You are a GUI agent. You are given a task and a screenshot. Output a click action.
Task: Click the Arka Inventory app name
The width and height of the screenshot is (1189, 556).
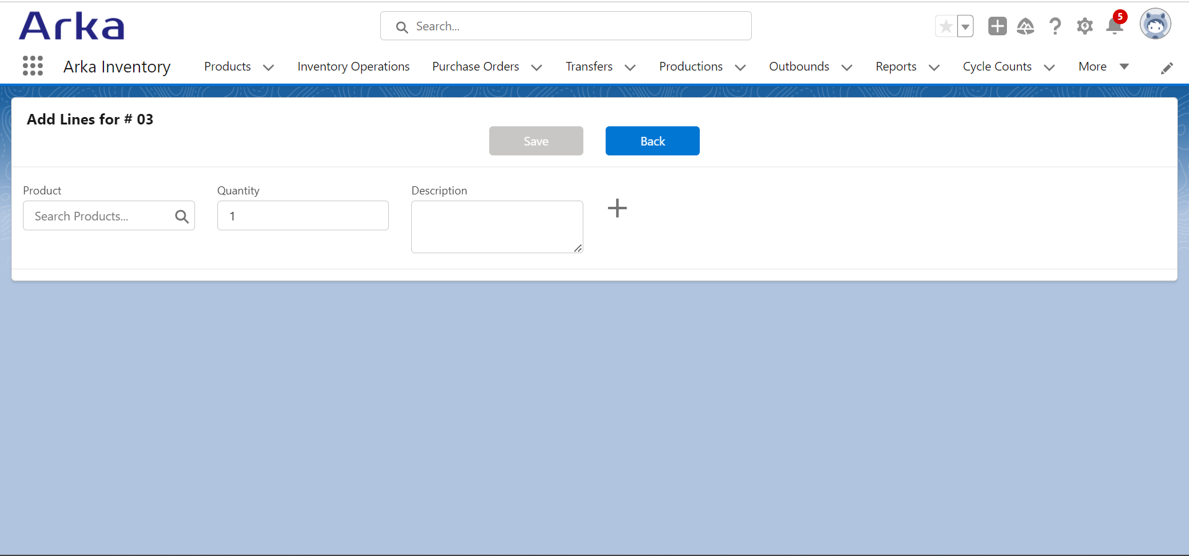click(117, 67)
